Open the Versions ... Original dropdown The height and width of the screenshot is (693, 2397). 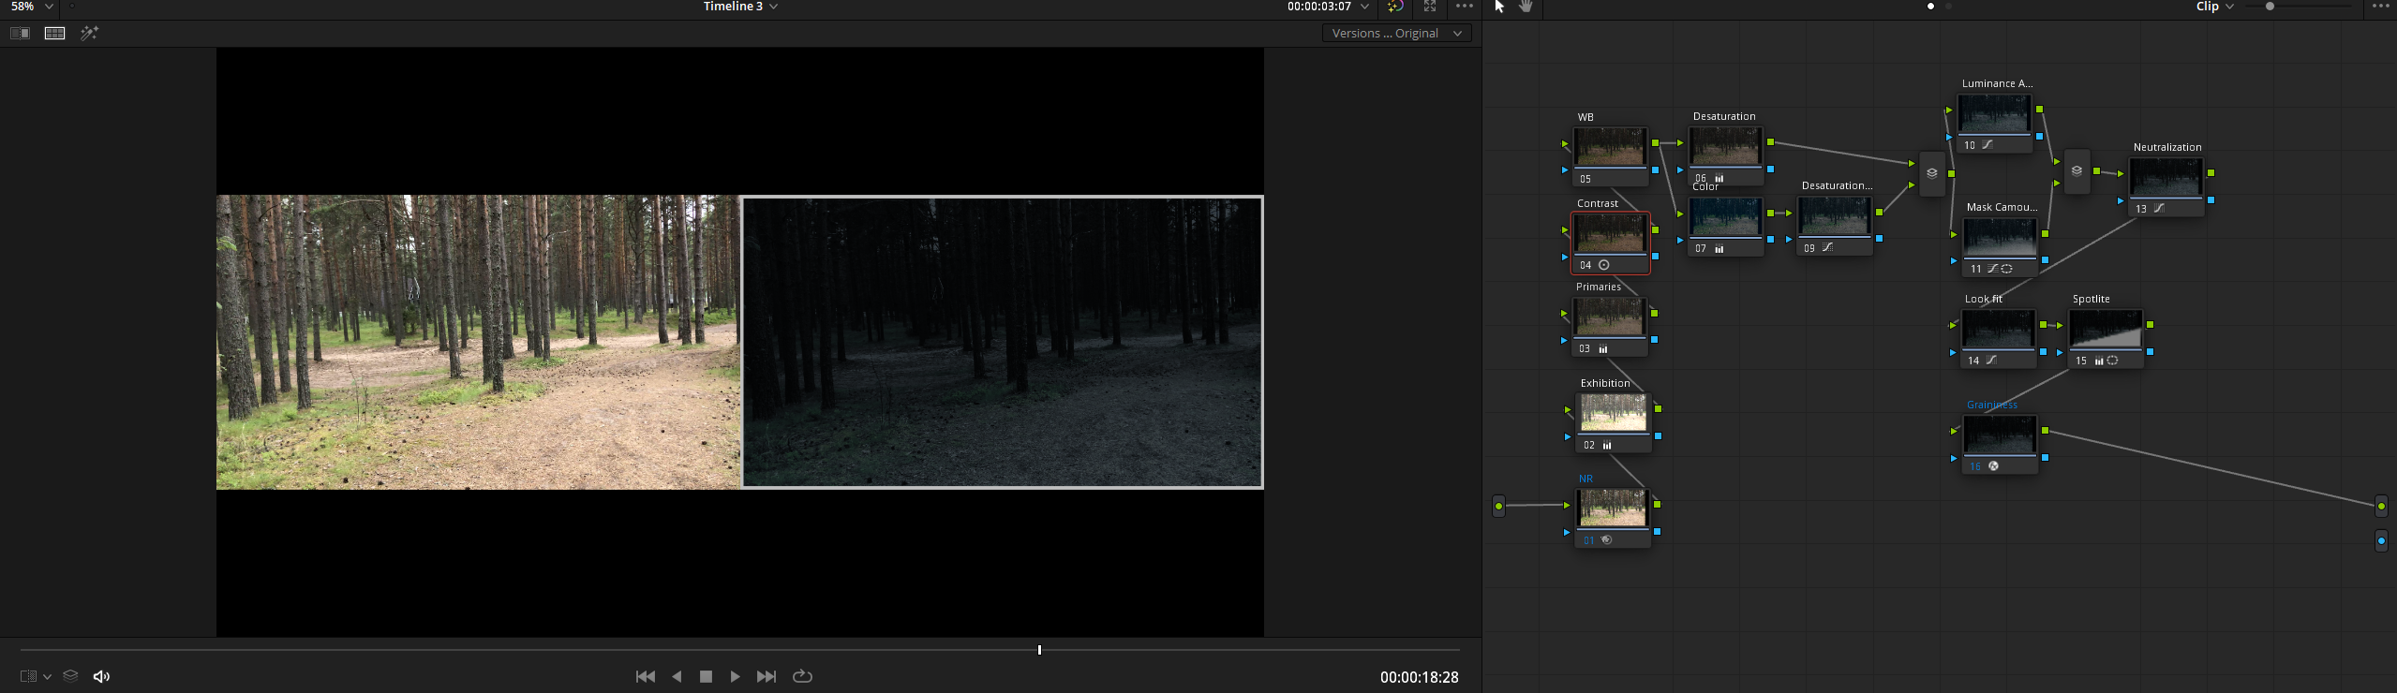click(1396, 33)
